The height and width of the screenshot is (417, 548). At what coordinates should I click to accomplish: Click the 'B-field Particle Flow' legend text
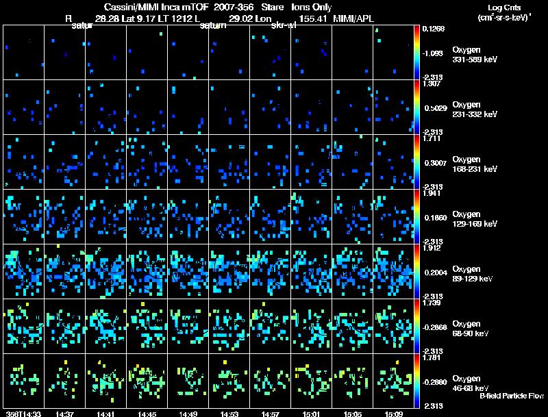coord(512,396)
